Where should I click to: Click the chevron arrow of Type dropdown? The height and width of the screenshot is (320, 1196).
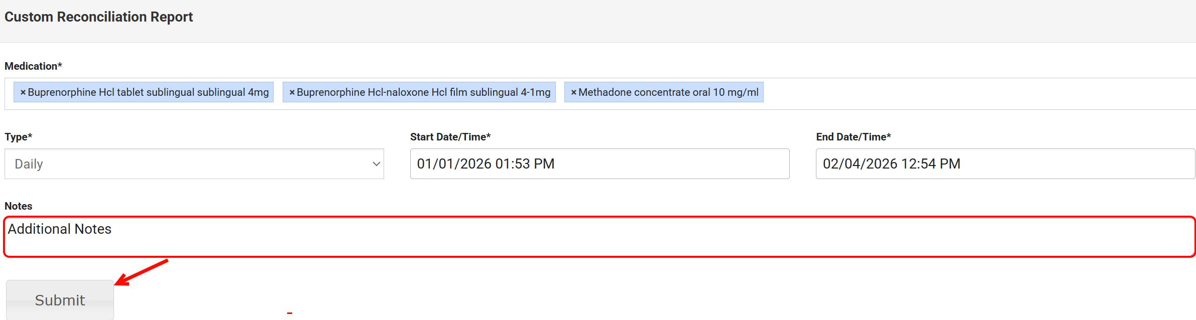tap(376, 164)
